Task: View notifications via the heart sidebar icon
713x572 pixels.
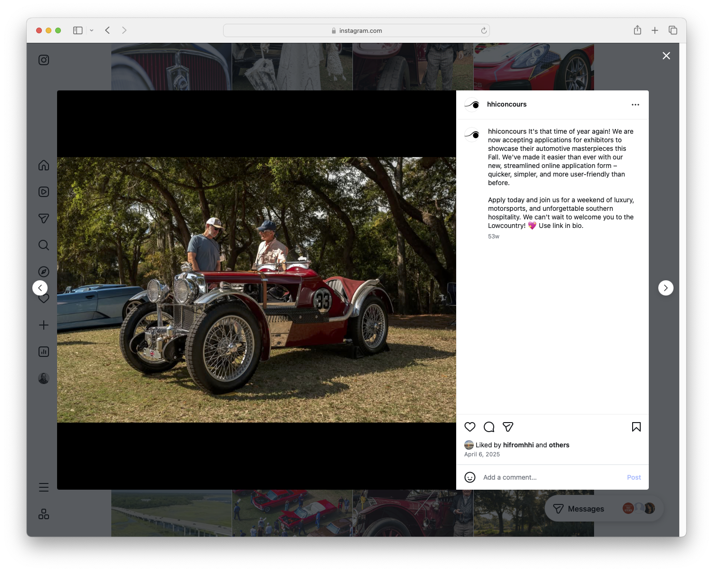Action: tap(43, 298)
